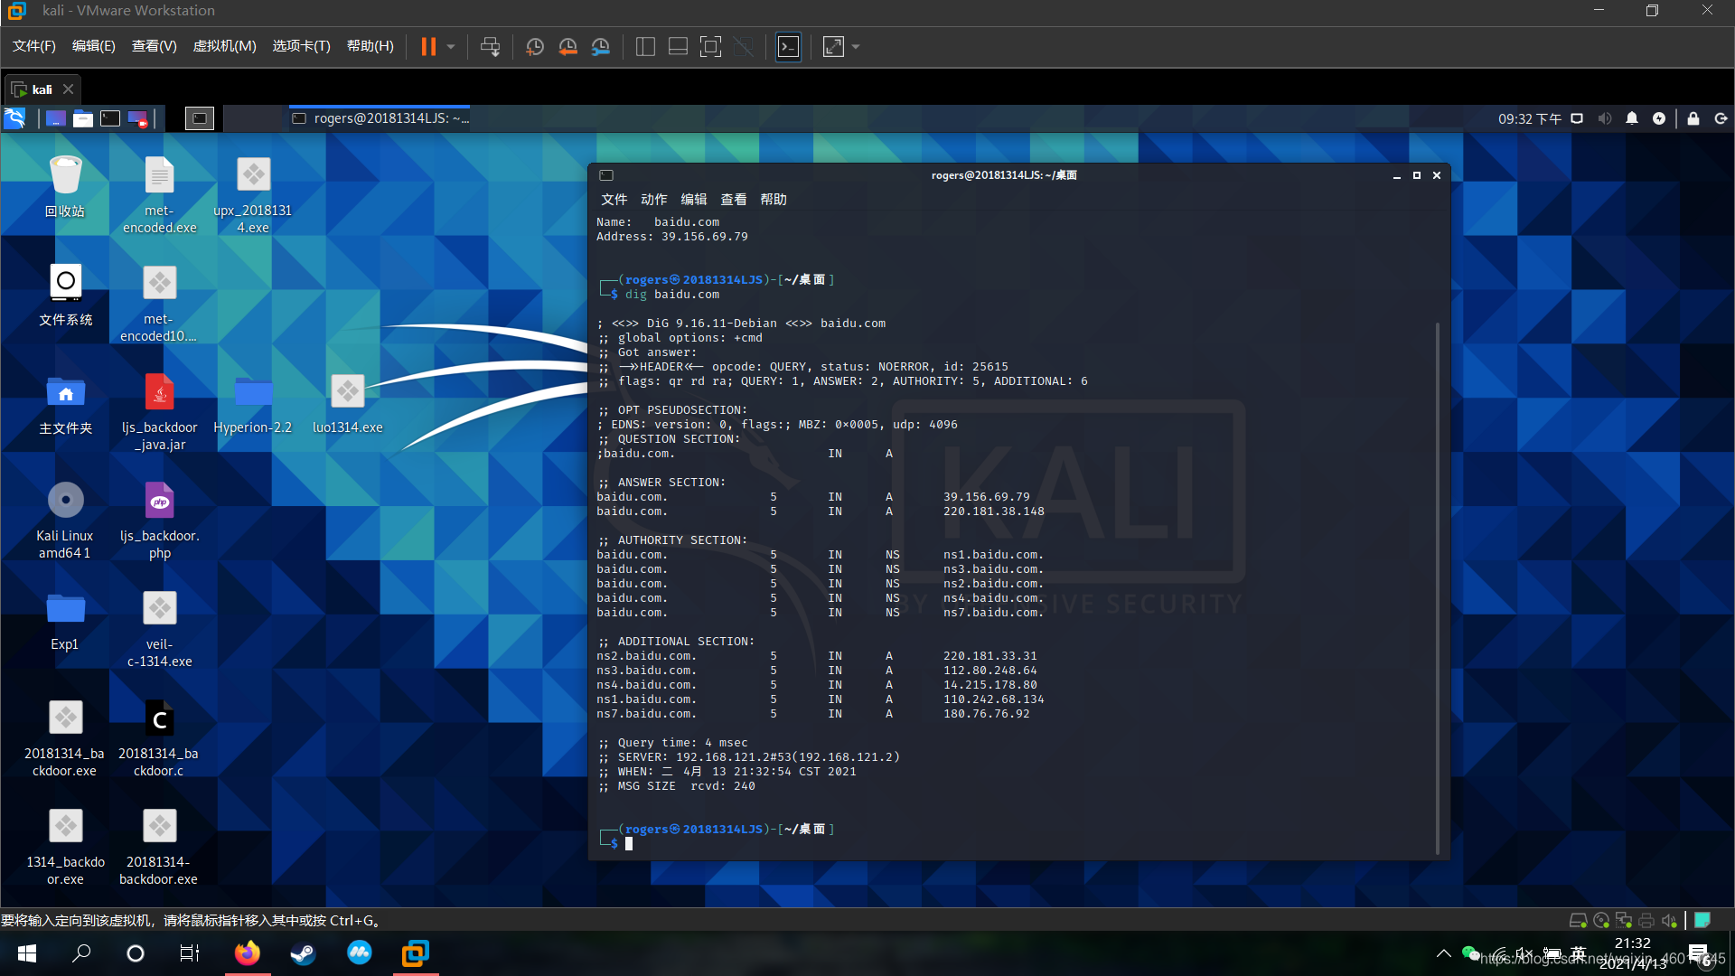1735x976 pixels.
Task: Select the ljs_backdoor_java.jar file icon
Action: pos(160,412)
